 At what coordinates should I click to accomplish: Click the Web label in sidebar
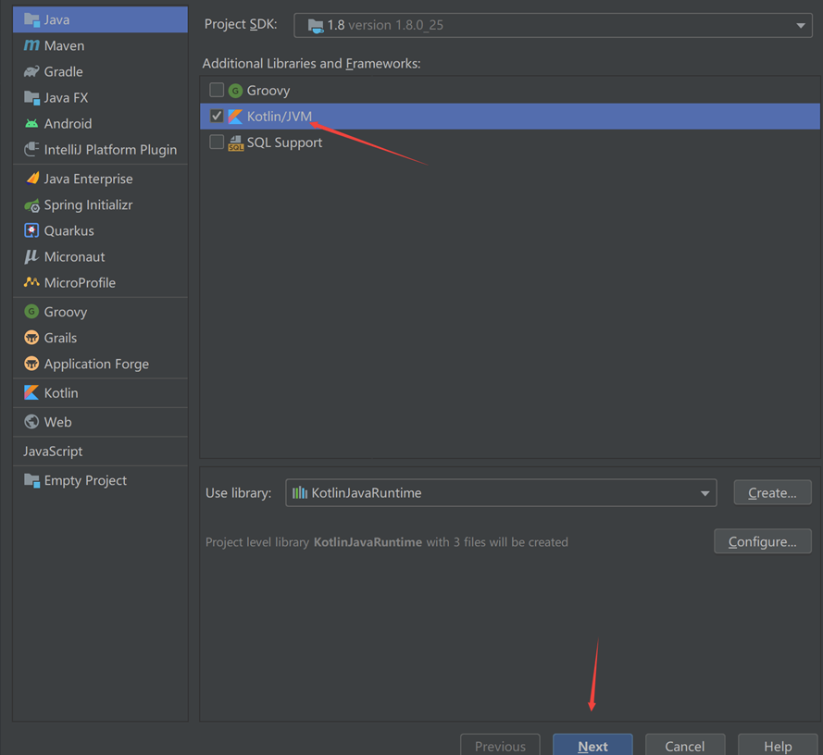click(57, 422)
